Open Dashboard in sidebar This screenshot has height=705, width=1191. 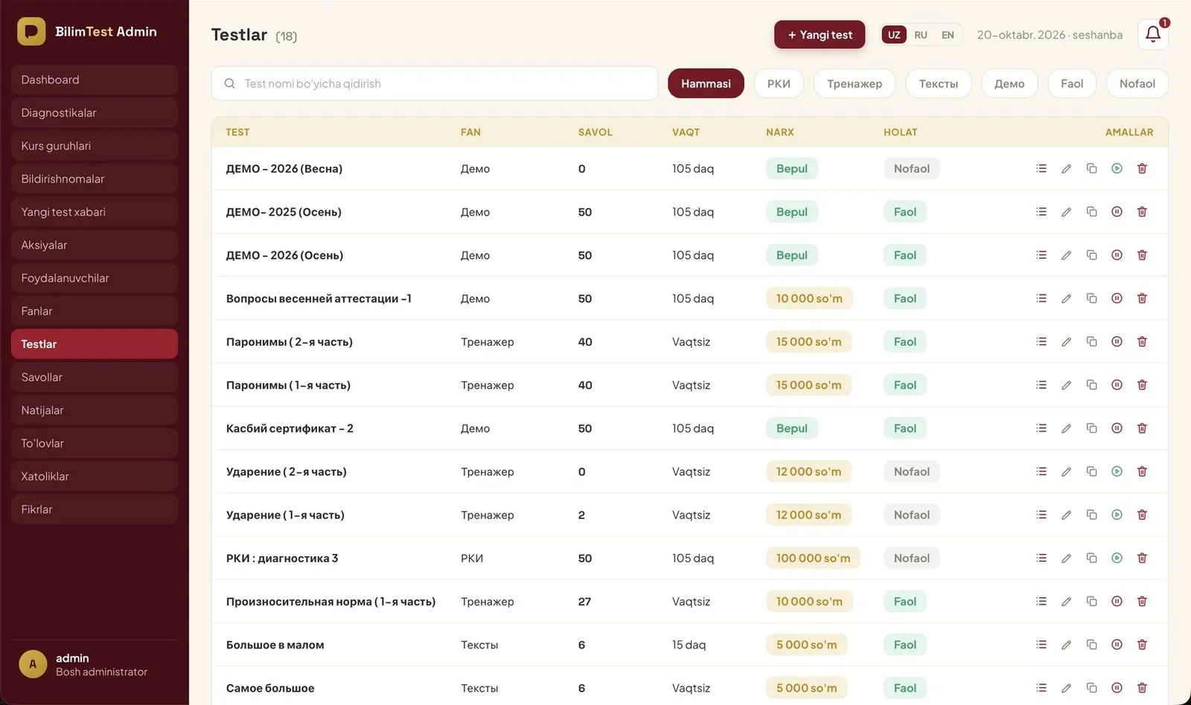[x=95, y=80]
